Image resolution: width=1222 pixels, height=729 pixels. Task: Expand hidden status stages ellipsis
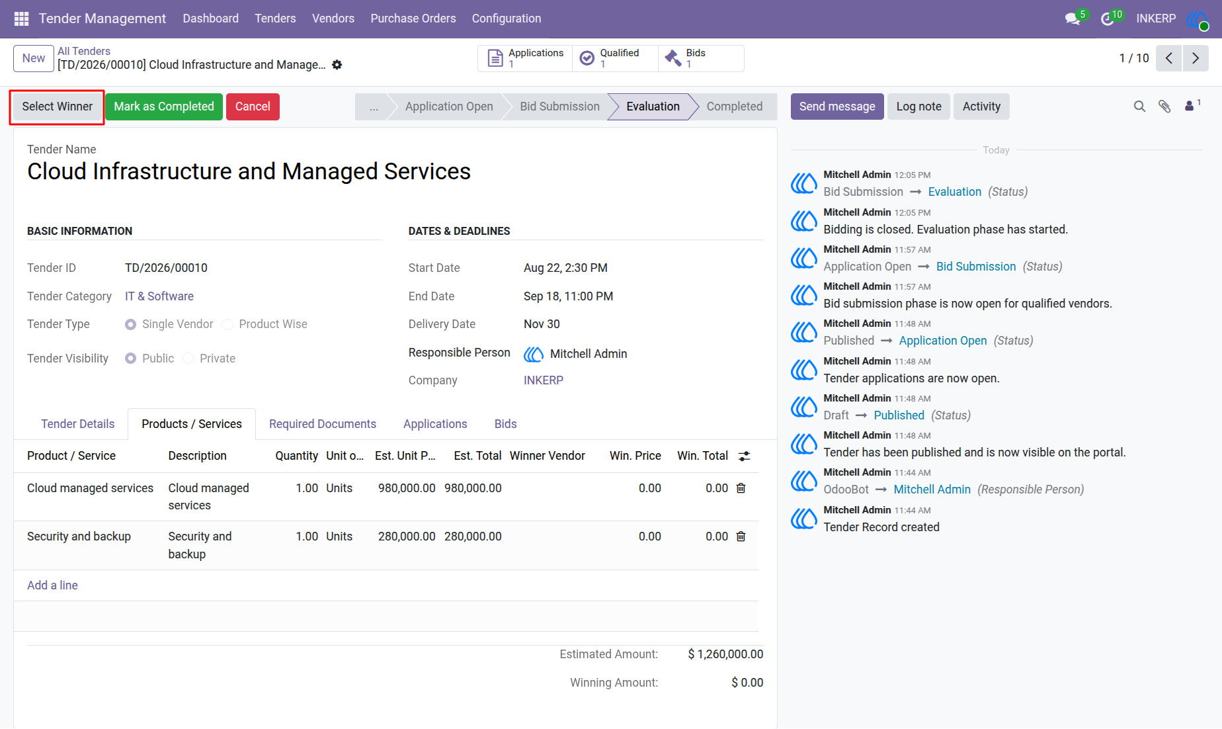[x=374, y=107]
